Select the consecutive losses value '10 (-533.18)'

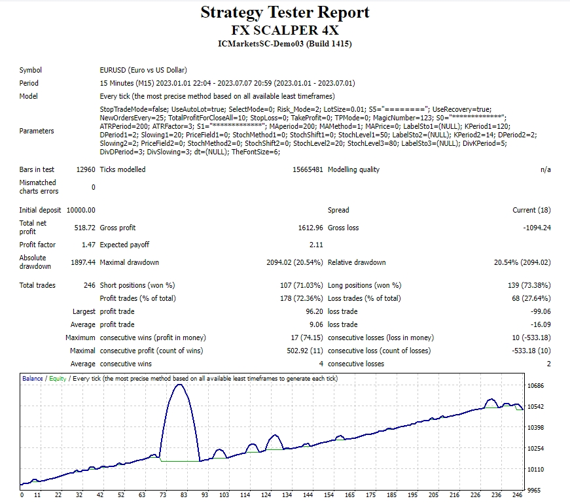[531, 338]
